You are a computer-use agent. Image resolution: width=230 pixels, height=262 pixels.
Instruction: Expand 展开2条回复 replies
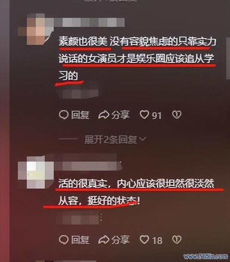point(115,140)
